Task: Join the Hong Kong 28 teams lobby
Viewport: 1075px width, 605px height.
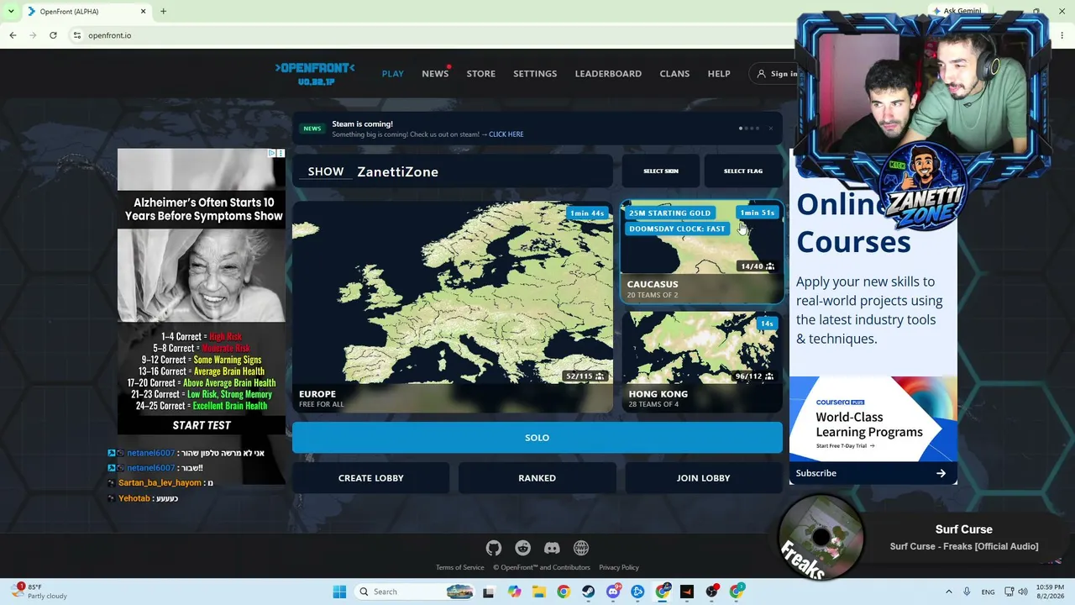Action: pos(702,362)
